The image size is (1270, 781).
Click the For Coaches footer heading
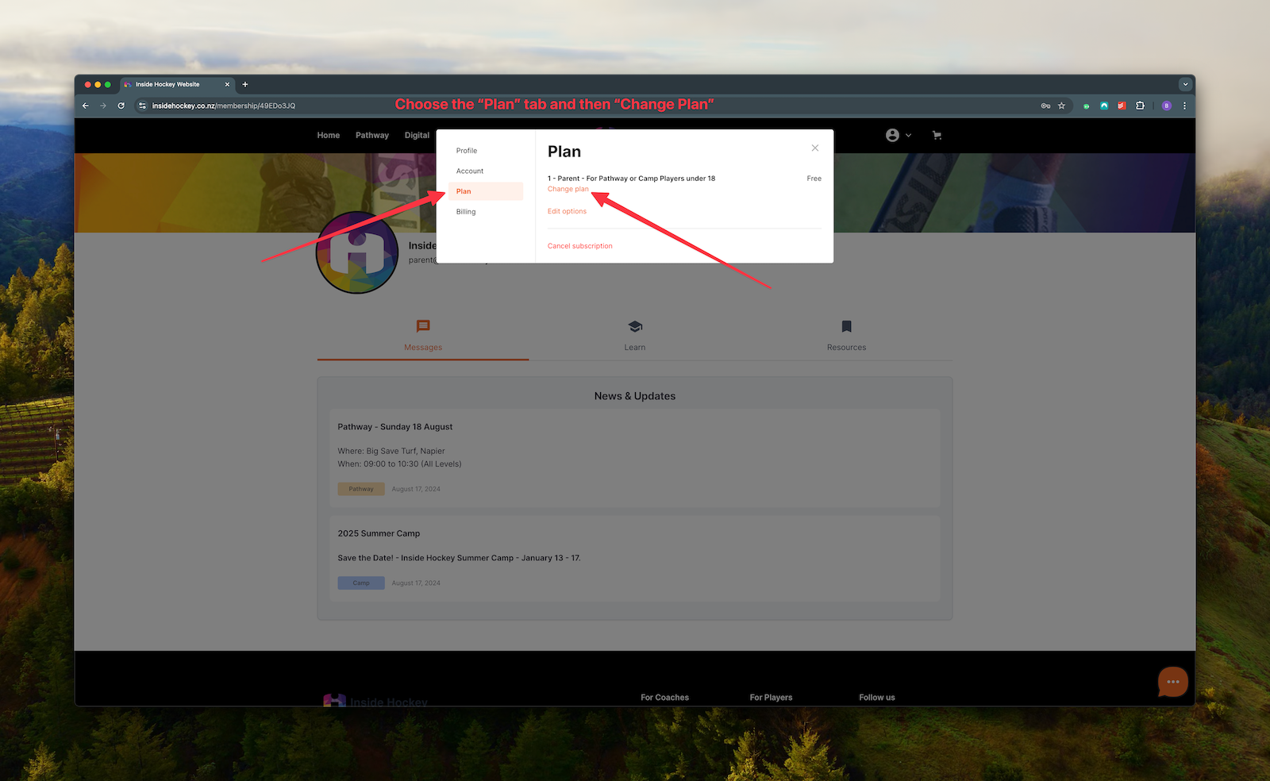tap(664, 698)
